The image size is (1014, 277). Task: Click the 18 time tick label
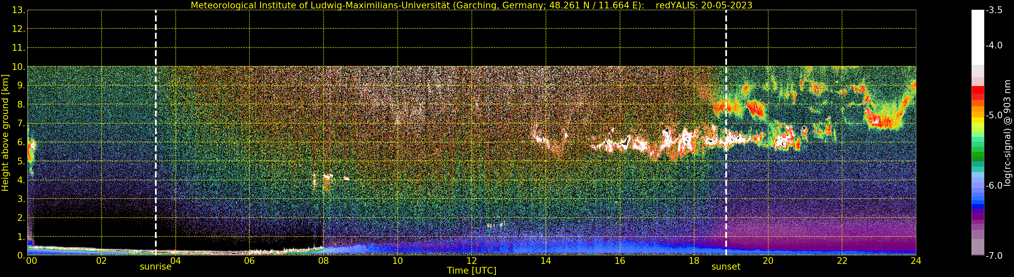[694, 261]
